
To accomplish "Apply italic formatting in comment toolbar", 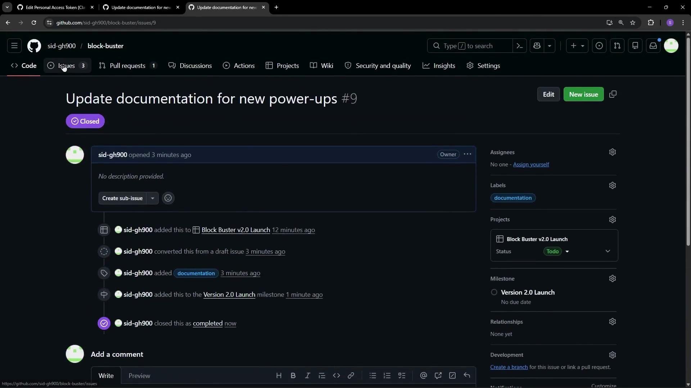I will [x=308, y=375].
